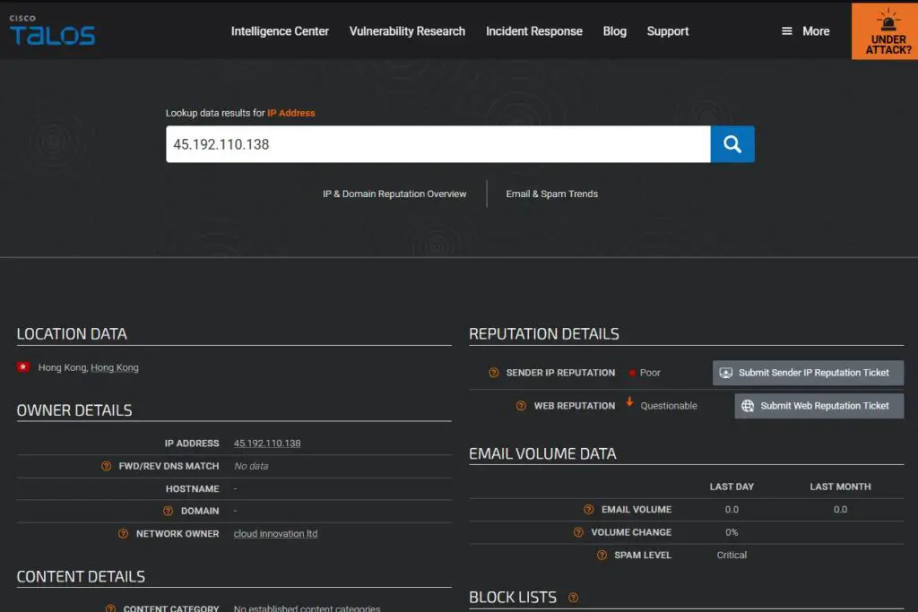Click help icon next to Sender IP Reputation

[494, 373]
